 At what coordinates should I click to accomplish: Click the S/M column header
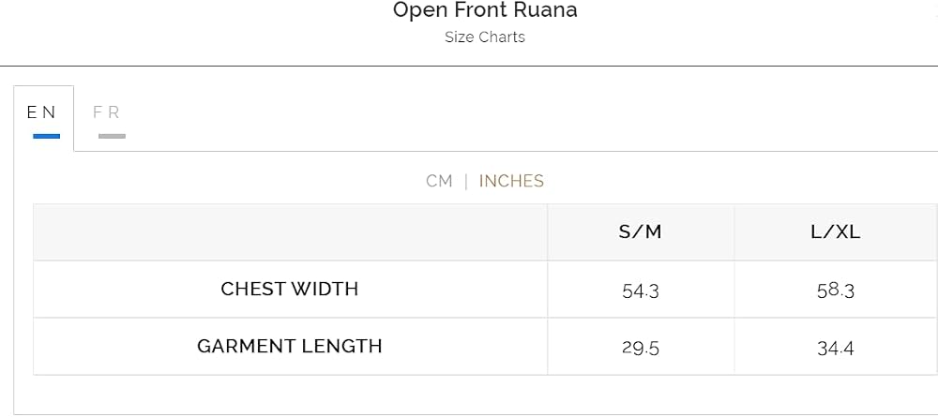640,231
